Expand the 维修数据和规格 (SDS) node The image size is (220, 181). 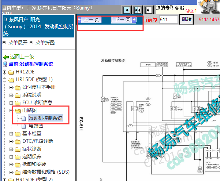pyautogui.click(x=11, y=172)
